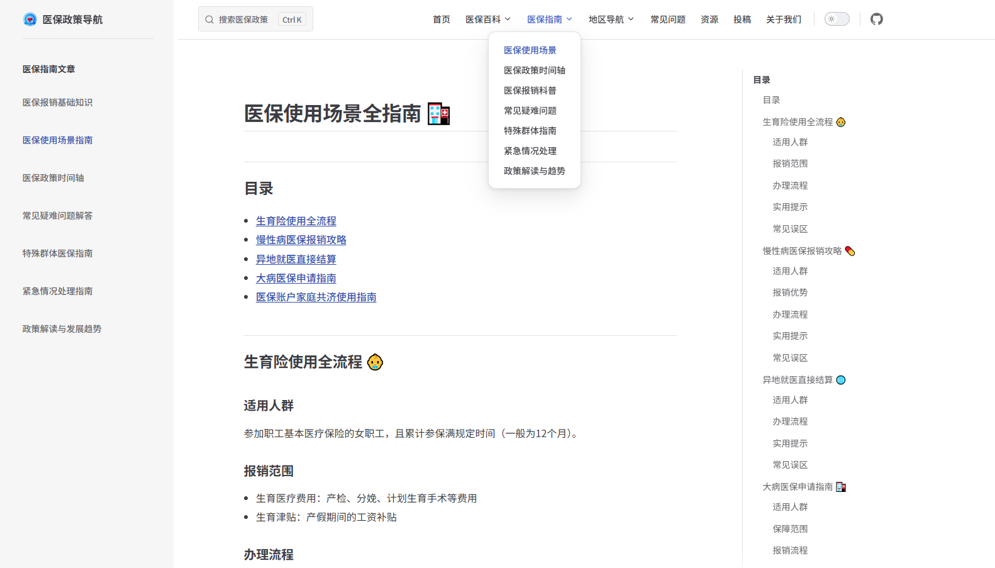
Task: Click the pill icon in the table of contents
Action: pyautogui.click(x=850, y=251)
